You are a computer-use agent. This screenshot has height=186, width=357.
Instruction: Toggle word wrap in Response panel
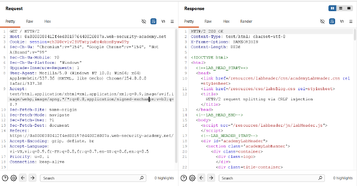coord(332,21)
